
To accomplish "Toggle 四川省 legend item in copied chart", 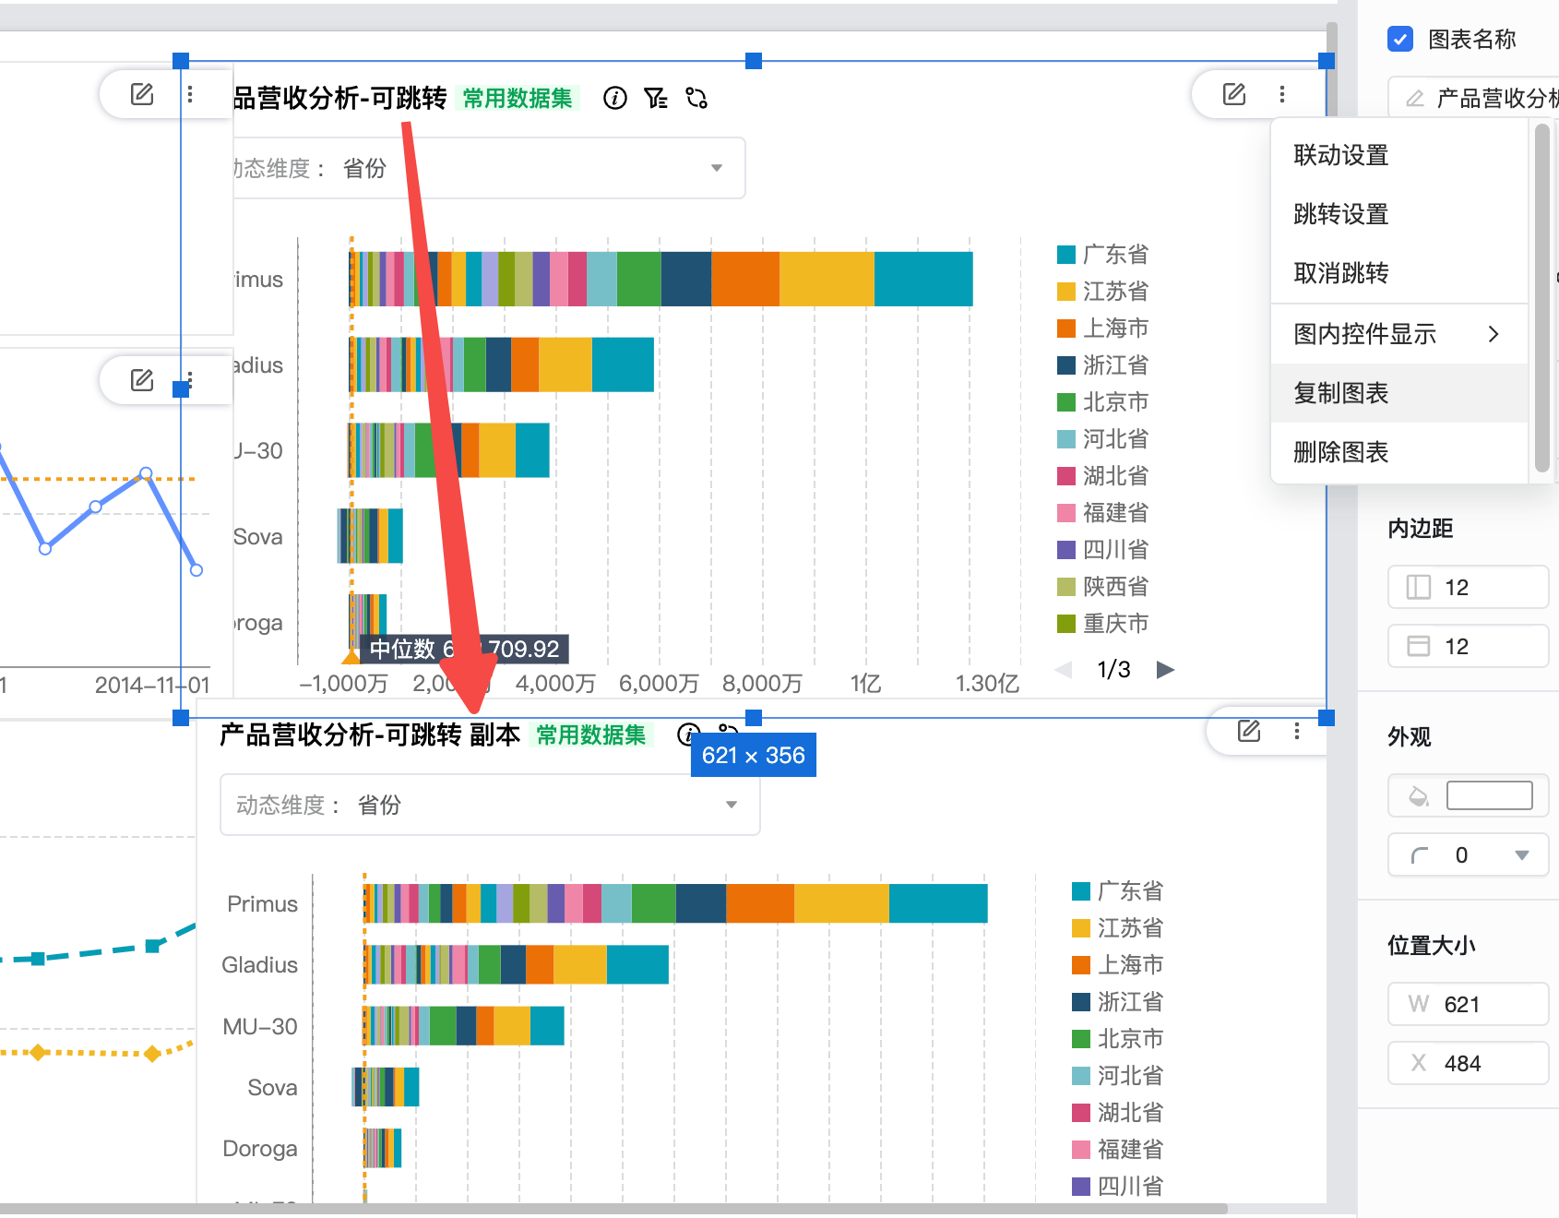I will (1118, 1187).
